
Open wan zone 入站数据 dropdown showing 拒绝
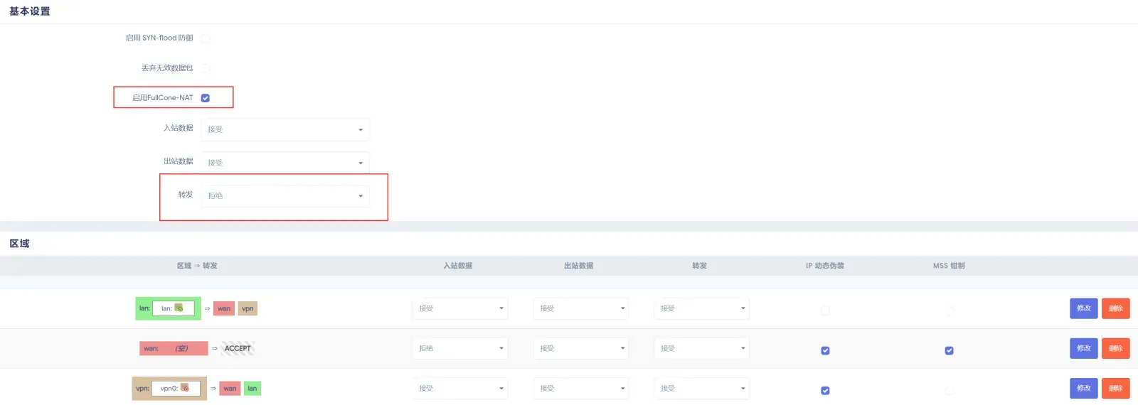click(460, 348)
